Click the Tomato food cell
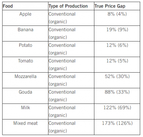Image resolution: width=143 pixels, height=137 pixels. tap(25, 61)
